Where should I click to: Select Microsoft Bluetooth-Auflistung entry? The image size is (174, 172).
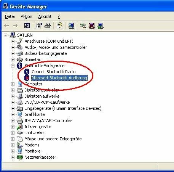click(59, 78)
